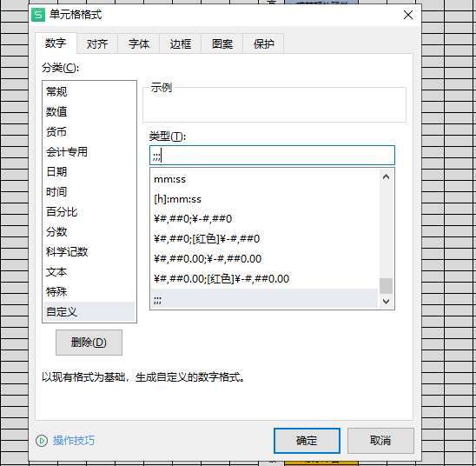Choose format ¥#,##0;¥-#,##0
Viewport: 476px width, 466px height.
tap(264, 219)
